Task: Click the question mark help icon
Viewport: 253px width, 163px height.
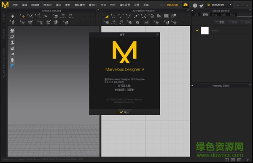Action: 195,5
